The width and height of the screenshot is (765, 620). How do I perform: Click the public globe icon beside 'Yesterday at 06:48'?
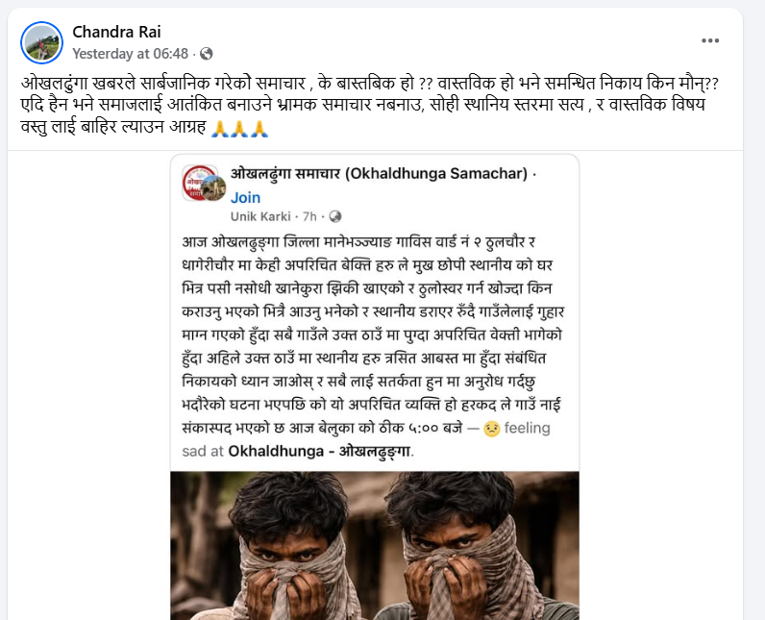(x=207, y=53)
